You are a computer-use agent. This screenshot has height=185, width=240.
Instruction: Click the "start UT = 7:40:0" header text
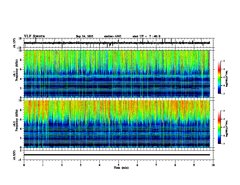point(146,36)
